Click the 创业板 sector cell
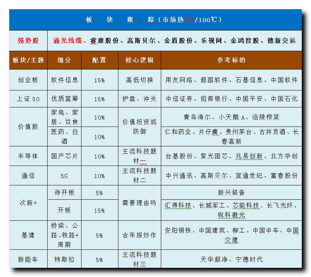The height and width of the screenshot is (277, 311). click(x=28, y=80)
